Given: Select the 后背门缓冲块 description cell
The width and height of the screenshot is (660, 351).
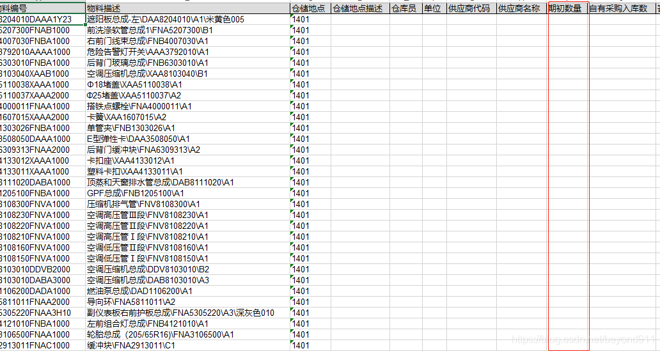Looking at the screenshot, I should tap(188, 150).
